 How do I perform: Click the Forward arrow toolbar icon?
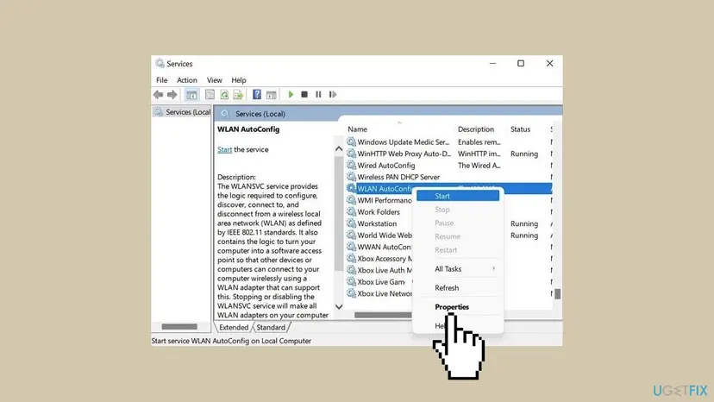pos(172,94)
